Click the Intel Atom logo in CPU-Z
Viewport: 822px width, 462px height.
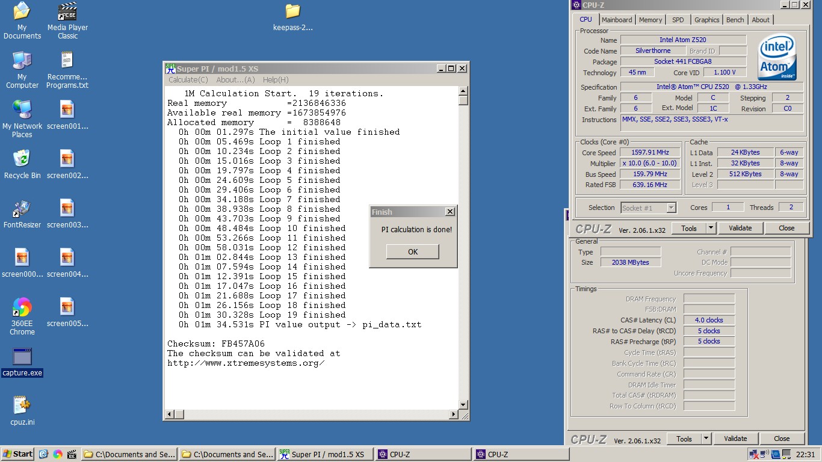(777, 57)
